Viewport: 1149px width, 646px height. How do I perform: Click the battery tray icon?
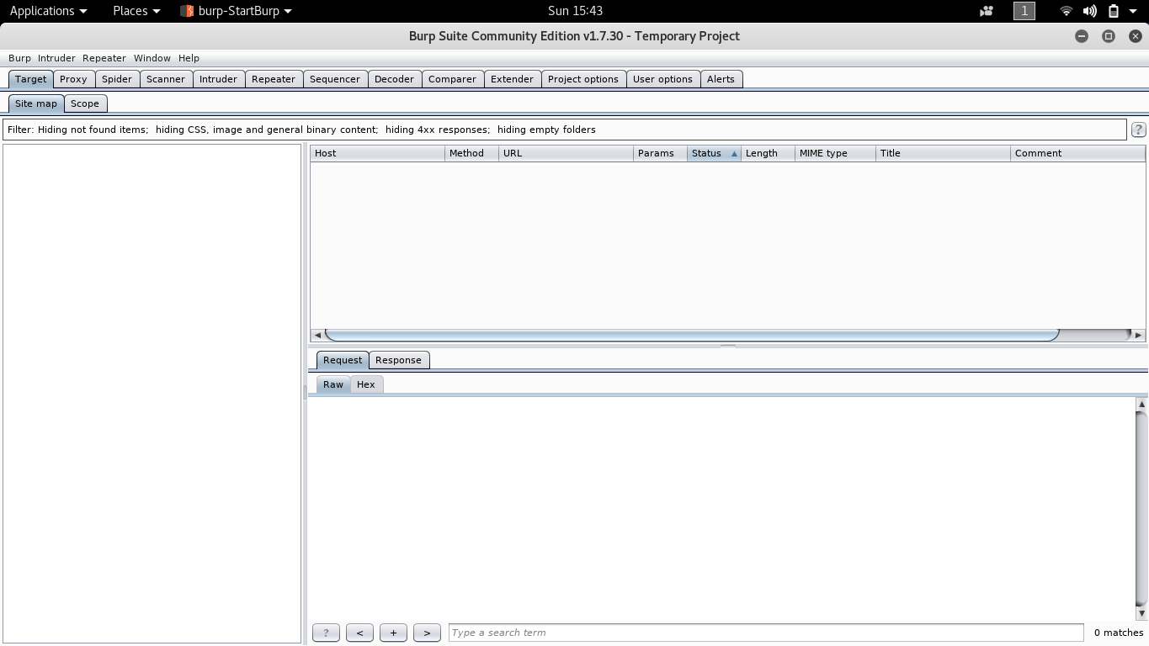click(x=1113, y=11)
